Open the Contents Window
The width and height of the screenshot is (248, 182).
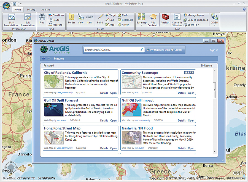coord(177,20)
